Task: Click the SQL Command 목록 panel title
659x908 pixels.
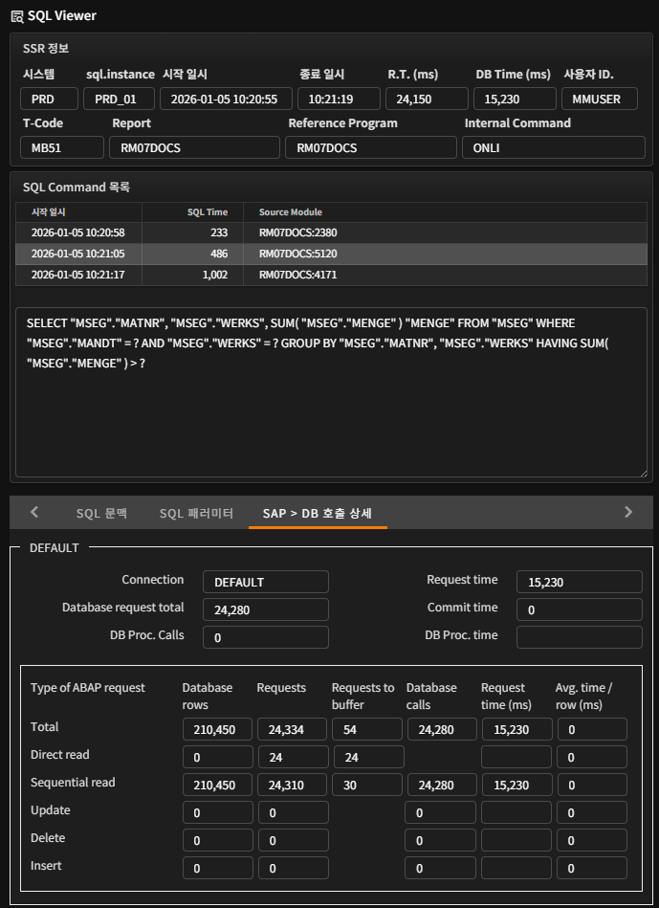Action: (x=77, y=187)
